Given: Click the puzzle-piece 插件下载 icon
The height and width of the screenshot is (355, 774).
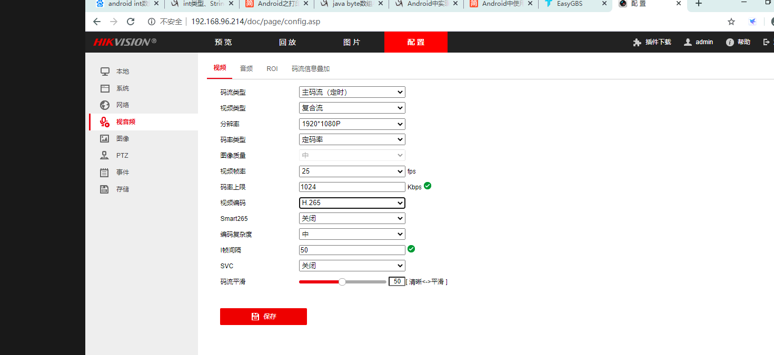Looking at the screenshot, I should point(637,42).
